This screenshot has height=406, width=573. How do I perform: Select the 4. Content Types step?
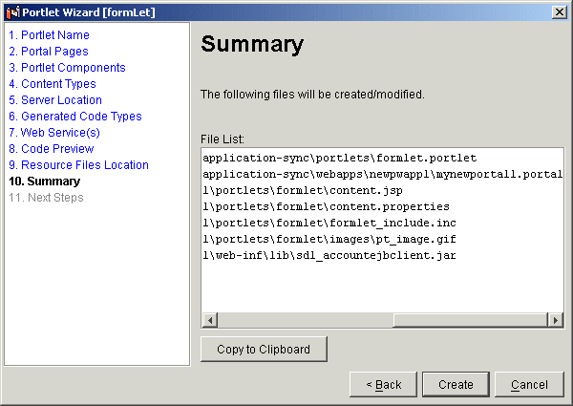pos(53,84)
